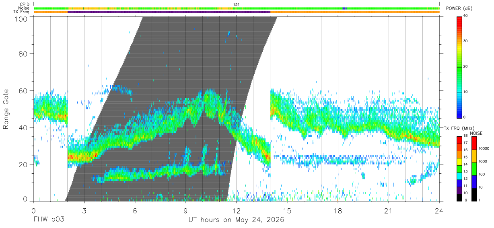Click the y-axis tick label 80
The height and width of the screenshot is (228, 494).
23,53
